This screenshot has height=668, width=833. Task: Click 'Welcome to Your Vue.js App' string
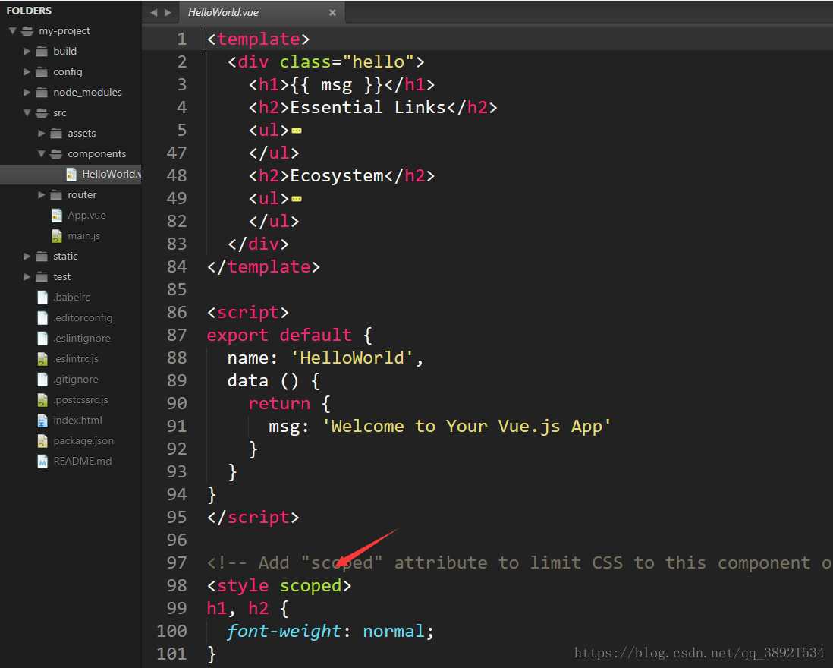[x=467, y=426]
